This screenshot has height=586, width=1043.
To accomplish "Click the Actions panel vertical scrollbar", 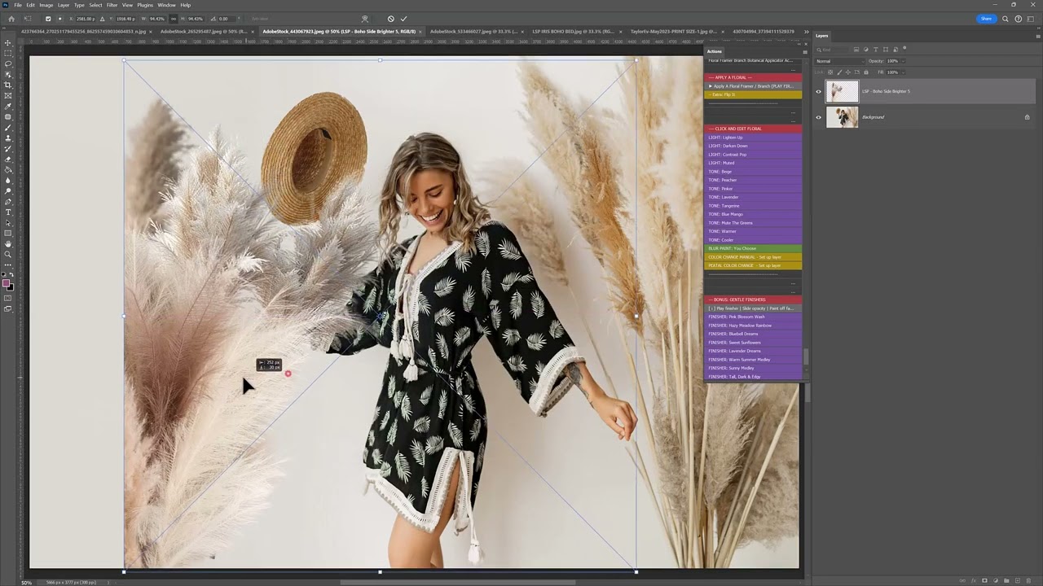I will point(806,357).
